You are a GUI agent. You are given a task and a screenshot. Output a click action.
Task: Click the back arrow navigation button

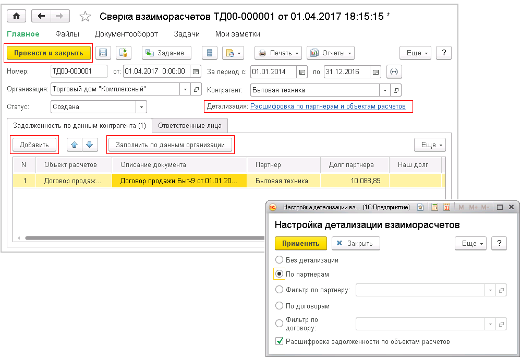click(x=41, y=16)
